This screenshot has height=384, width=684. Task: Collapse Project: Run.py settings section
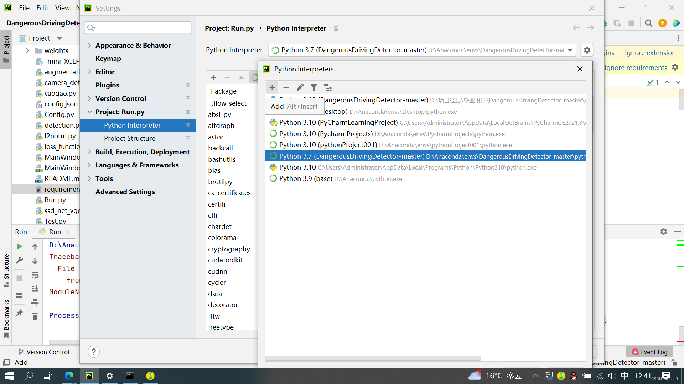pyautogui.click(x=89, y=112)
